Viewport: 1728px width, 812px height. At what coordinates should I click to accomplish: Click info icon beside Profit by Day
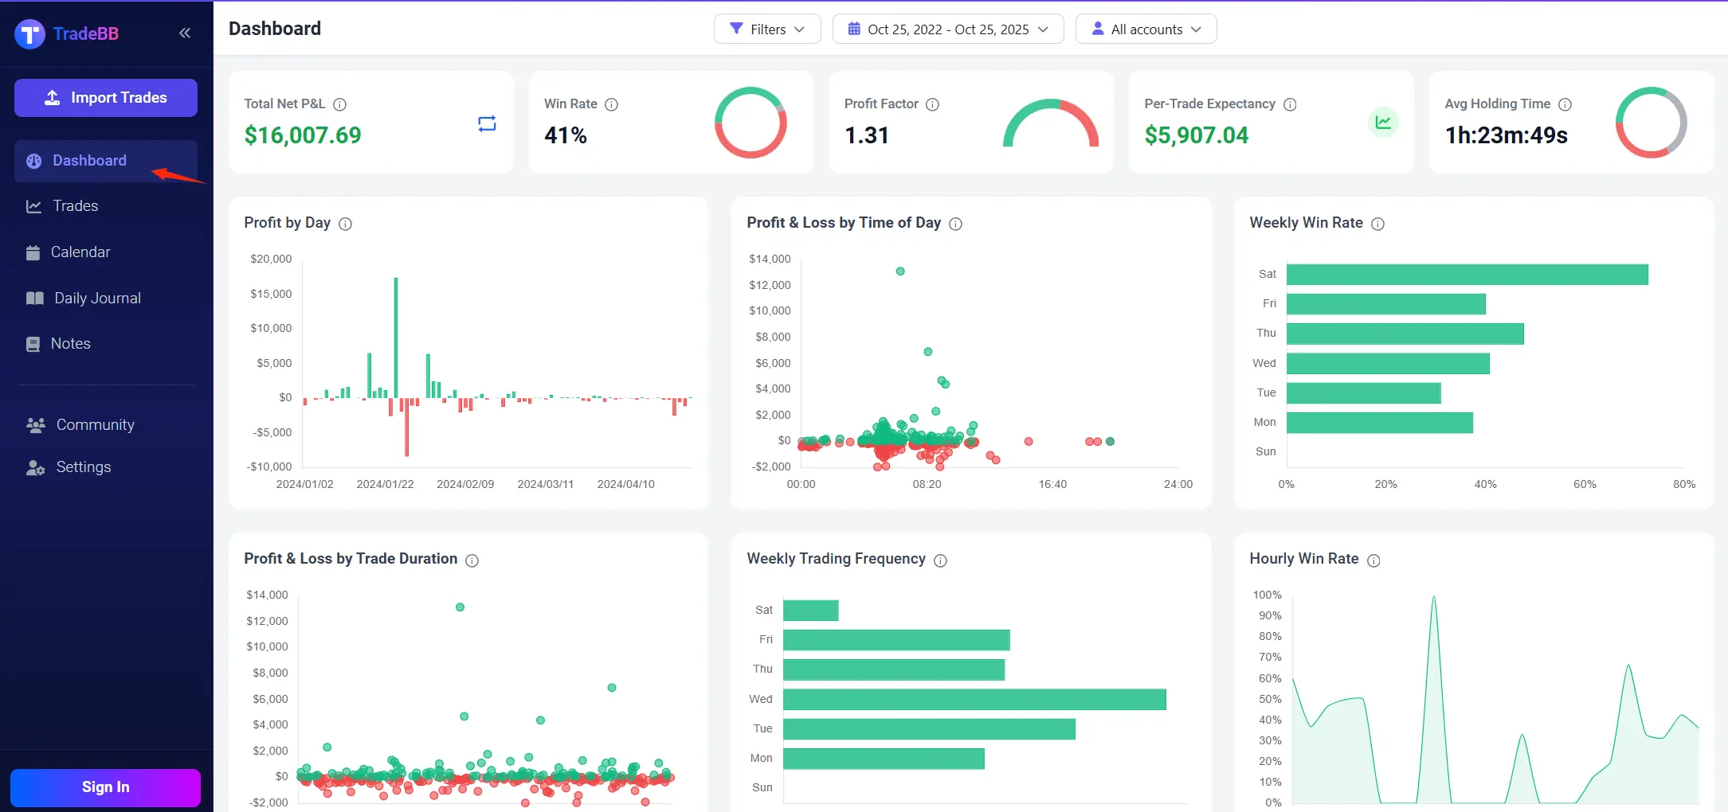345,224
